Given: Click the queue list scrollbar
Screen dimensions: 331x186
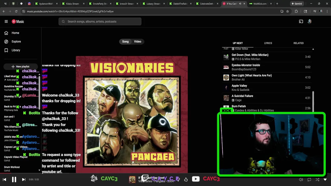Looking at the screenshot, I should point(313,101).
